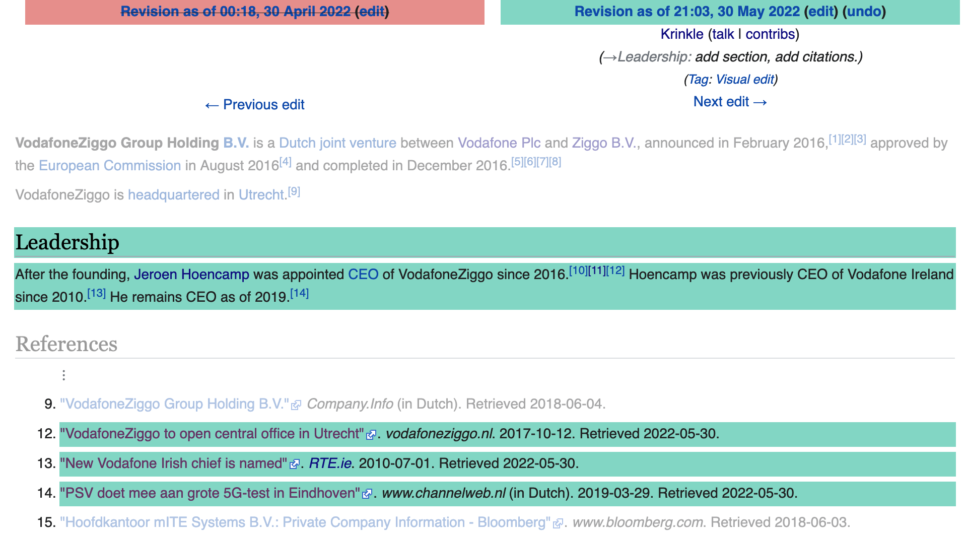Click text "www.channelweb.nl" in reference 14
The image size is (967, 534).
pos(444,493)
